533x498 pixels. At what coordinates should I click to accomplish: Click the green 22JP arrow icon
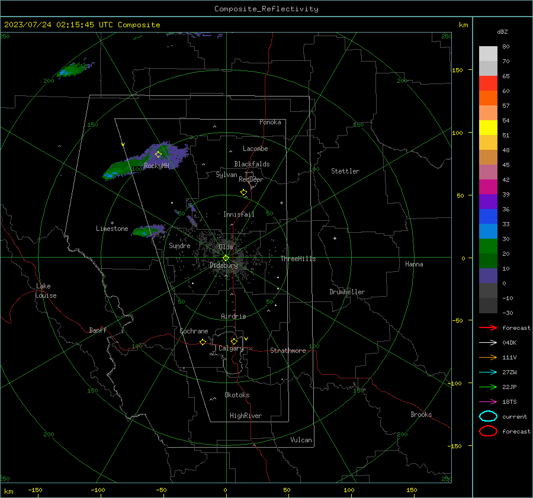coord(488,387)
